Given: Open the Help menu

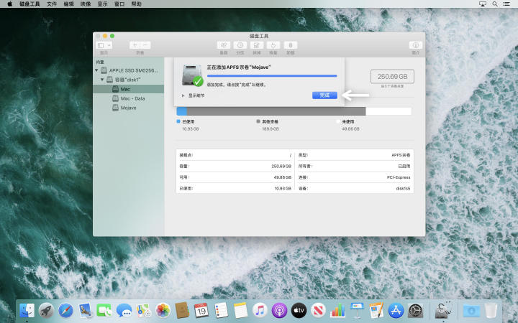Looking at the screenshot, I should click(x=137, y=4).
